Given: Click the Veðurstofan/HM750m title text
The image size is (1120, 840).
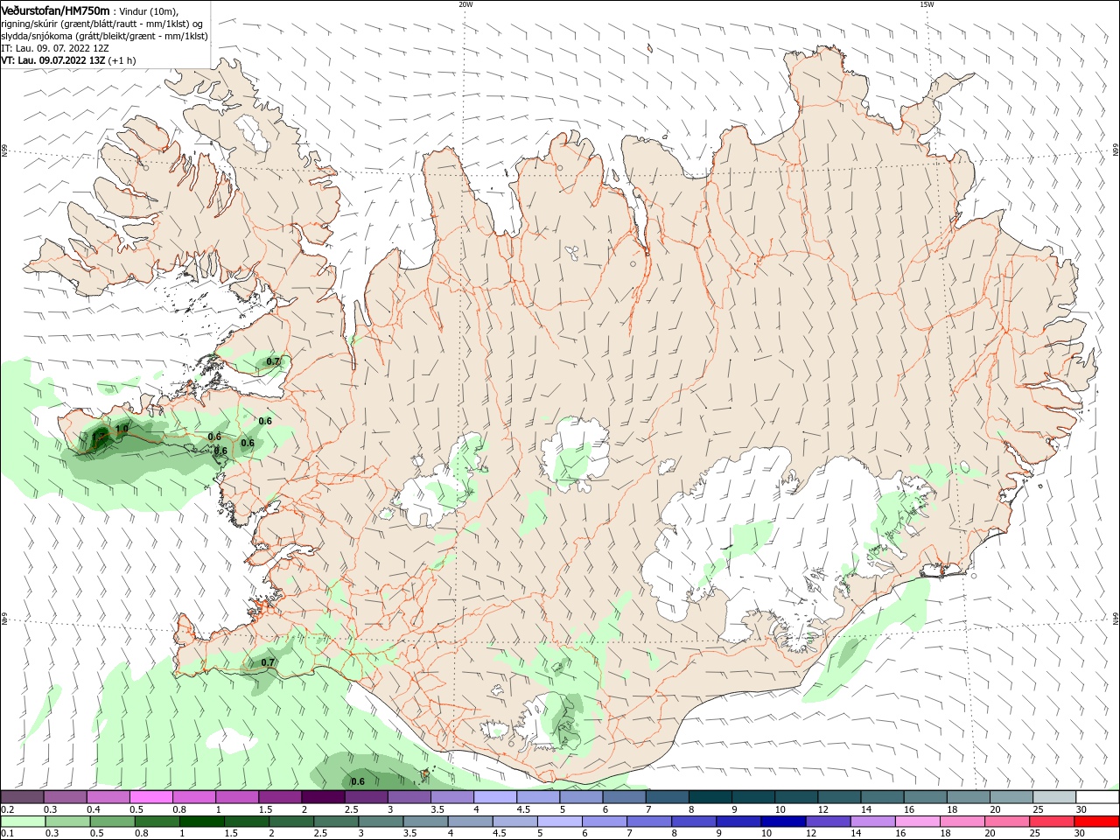Looking at the screenshot, I should point(55,10).
